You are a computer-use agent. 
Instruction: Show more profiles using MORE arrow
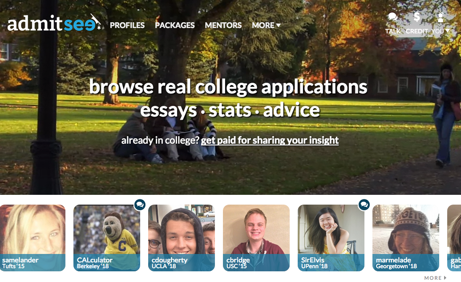pos(435,278)
